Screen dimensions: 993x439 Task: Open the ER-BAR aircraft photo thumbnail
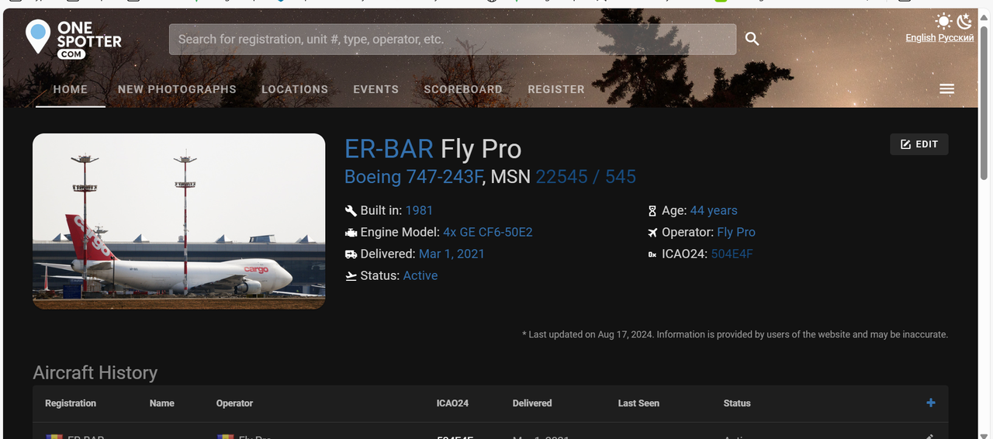[x=179, y=221]
